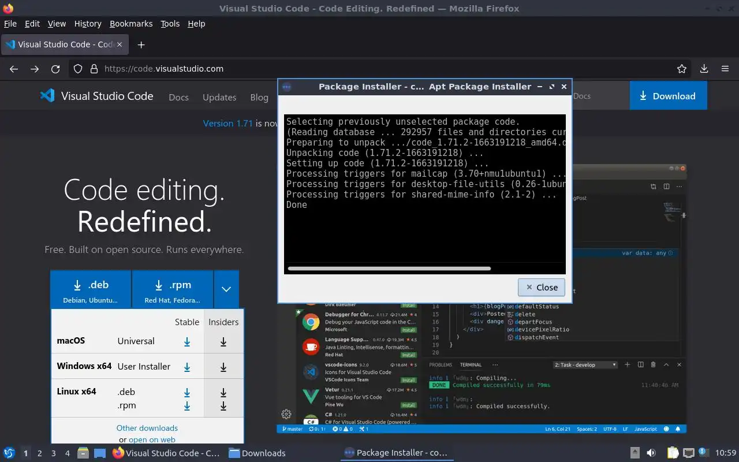Click the network tray icon

pyautogui.click(x=689, y=453)
